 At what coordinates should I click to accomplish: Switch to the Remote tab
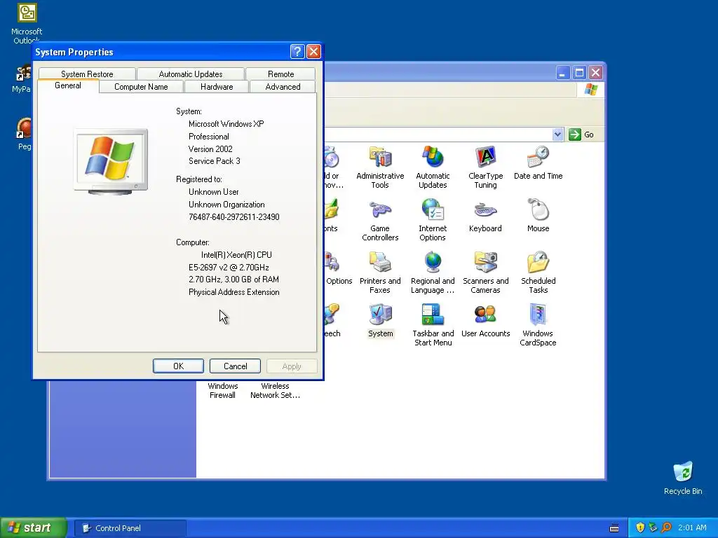pos(280,74)
